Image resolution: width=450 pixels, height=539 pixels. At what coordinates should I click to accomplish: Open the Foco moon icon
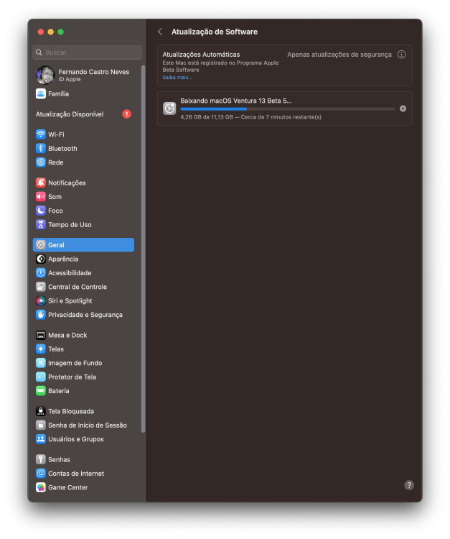point(40,211)
